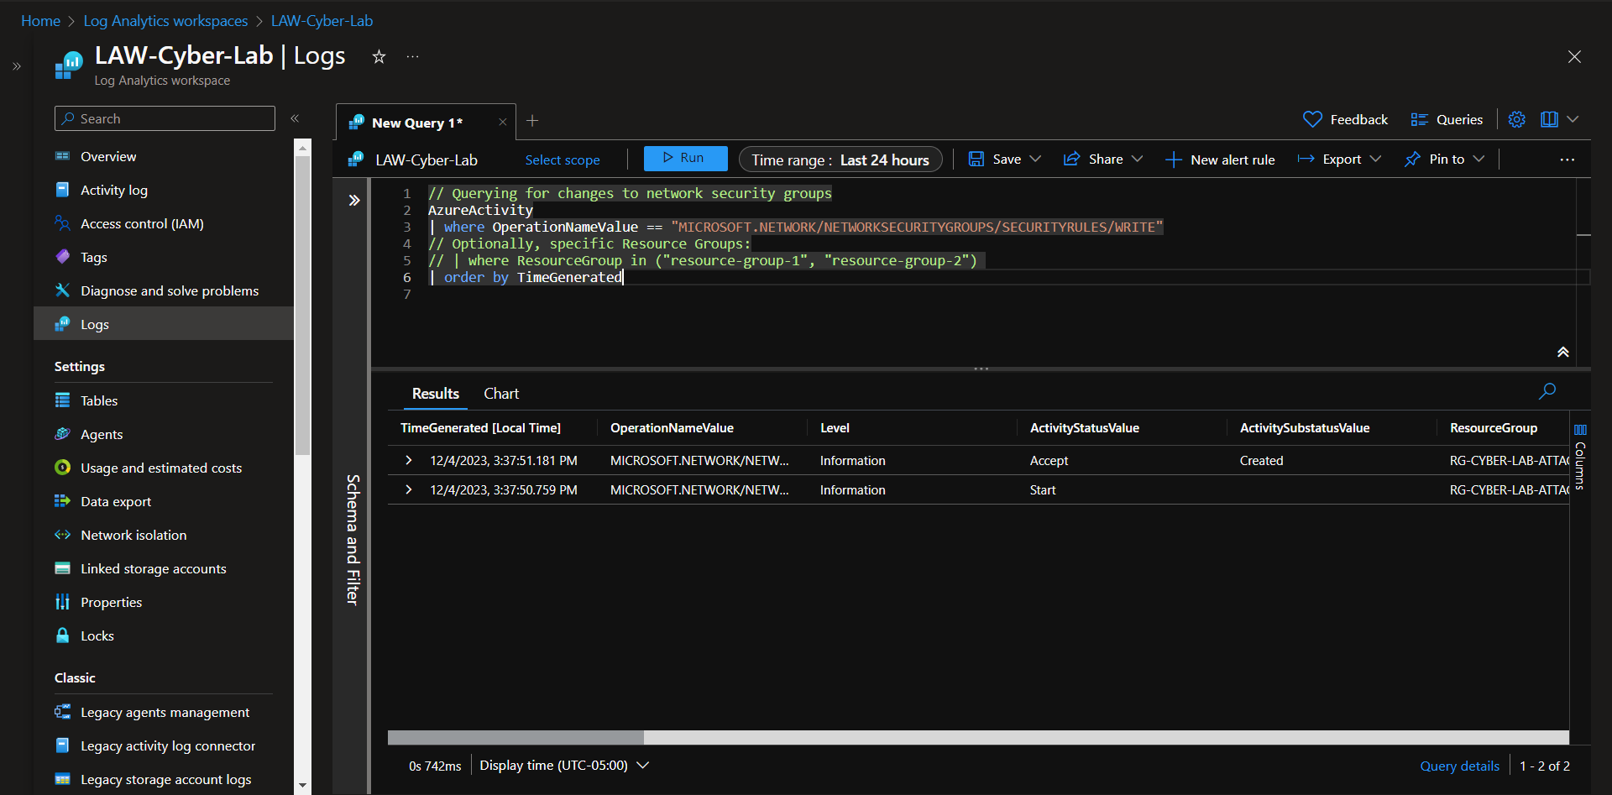Add a new query tab
This screenshot has height=795, width=1612.
[532, 121]
